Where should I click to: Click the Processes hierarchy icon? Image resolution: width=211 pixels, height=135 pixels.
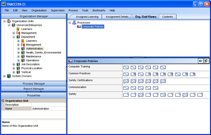pyautogui.click(x=74, y=22)
